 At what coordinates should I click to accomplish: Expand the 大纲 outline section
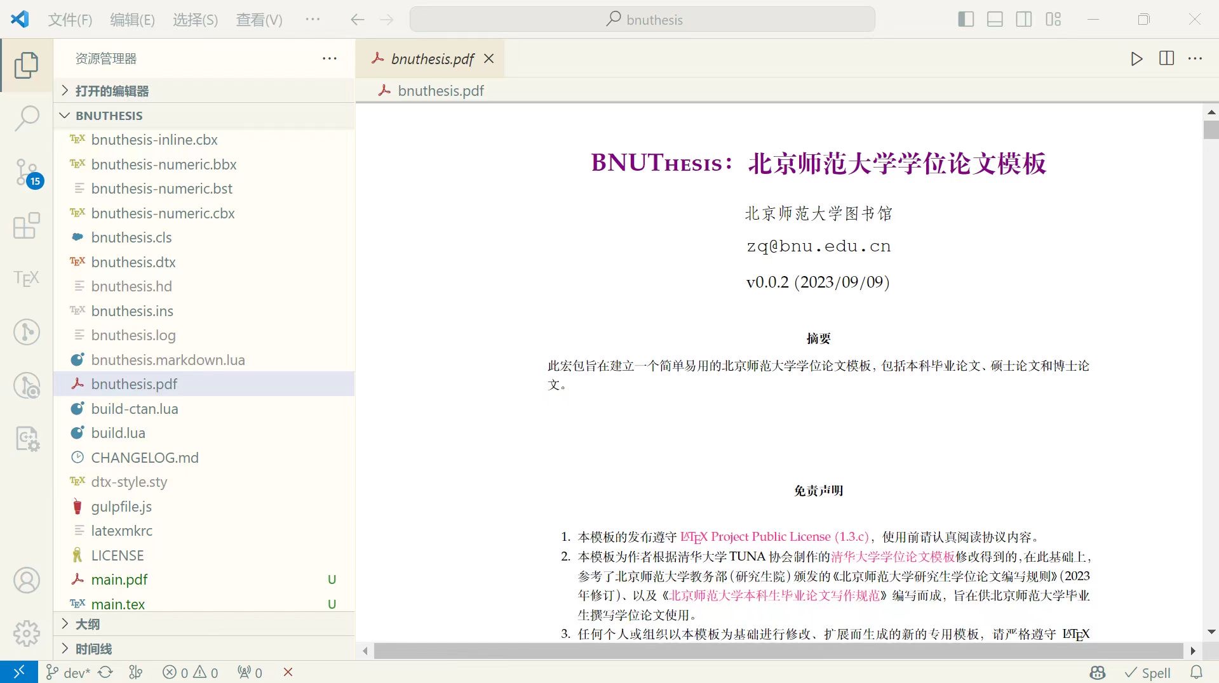204,624
